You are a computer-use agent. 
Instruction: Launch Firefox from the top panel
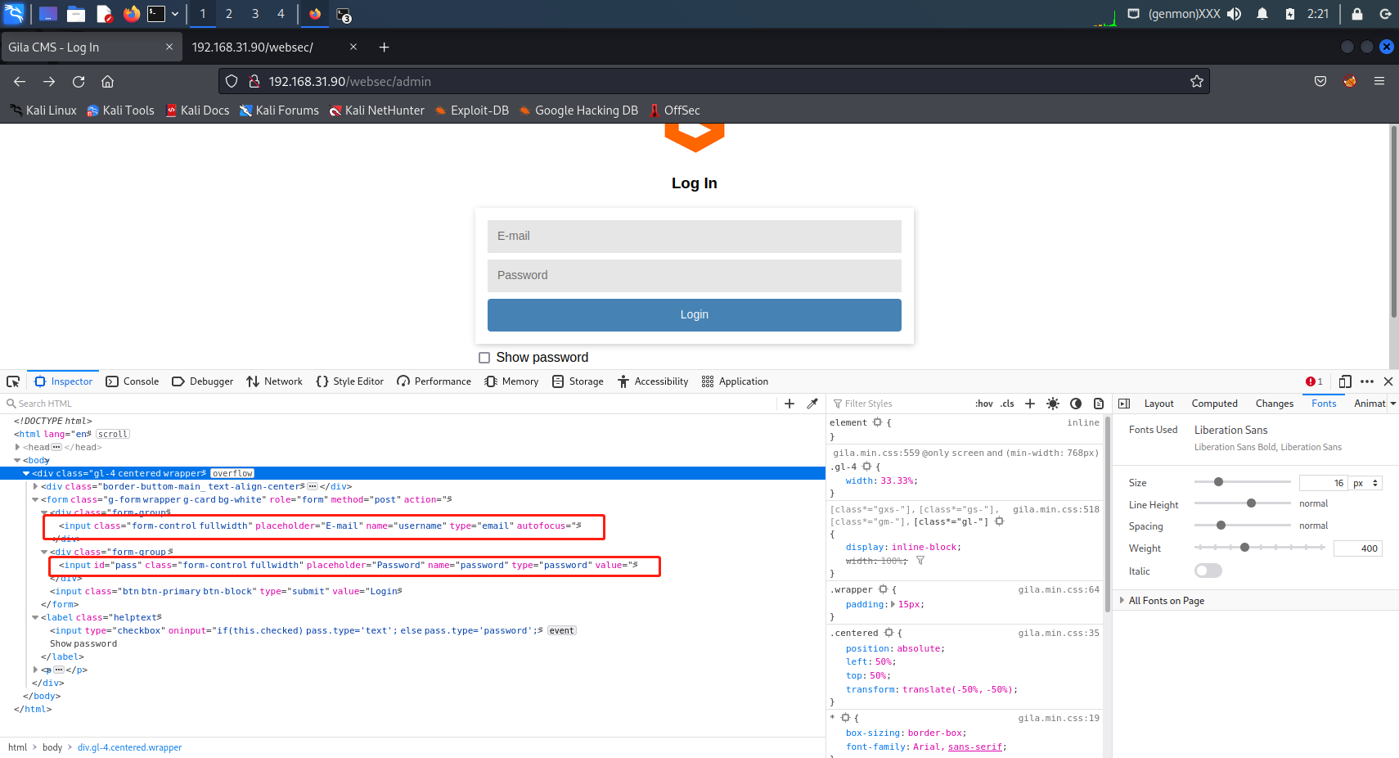pos(131,14)
